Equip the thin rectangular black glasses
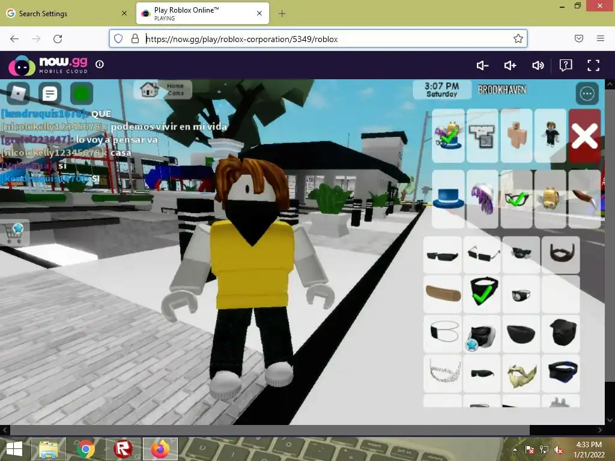Viewport: 615px width, 461px height. point(482,255)
